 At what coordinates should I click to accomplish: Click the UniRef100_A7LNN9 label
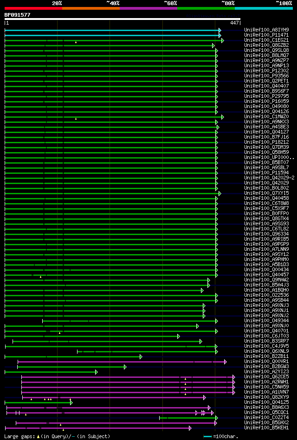(x=267, y=249)
